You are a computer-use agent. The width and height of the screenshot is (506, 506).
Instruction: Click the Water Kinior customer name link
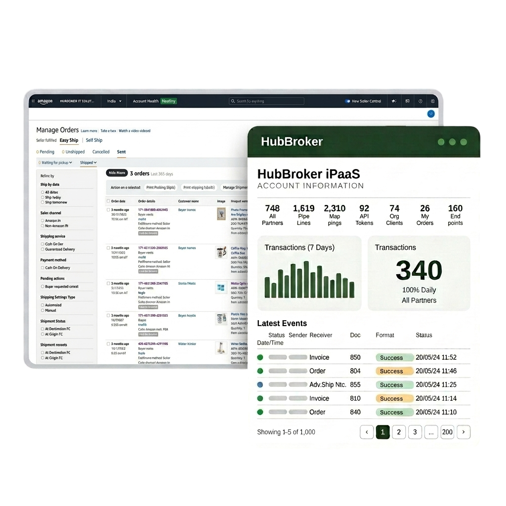[x=187, y=344]
